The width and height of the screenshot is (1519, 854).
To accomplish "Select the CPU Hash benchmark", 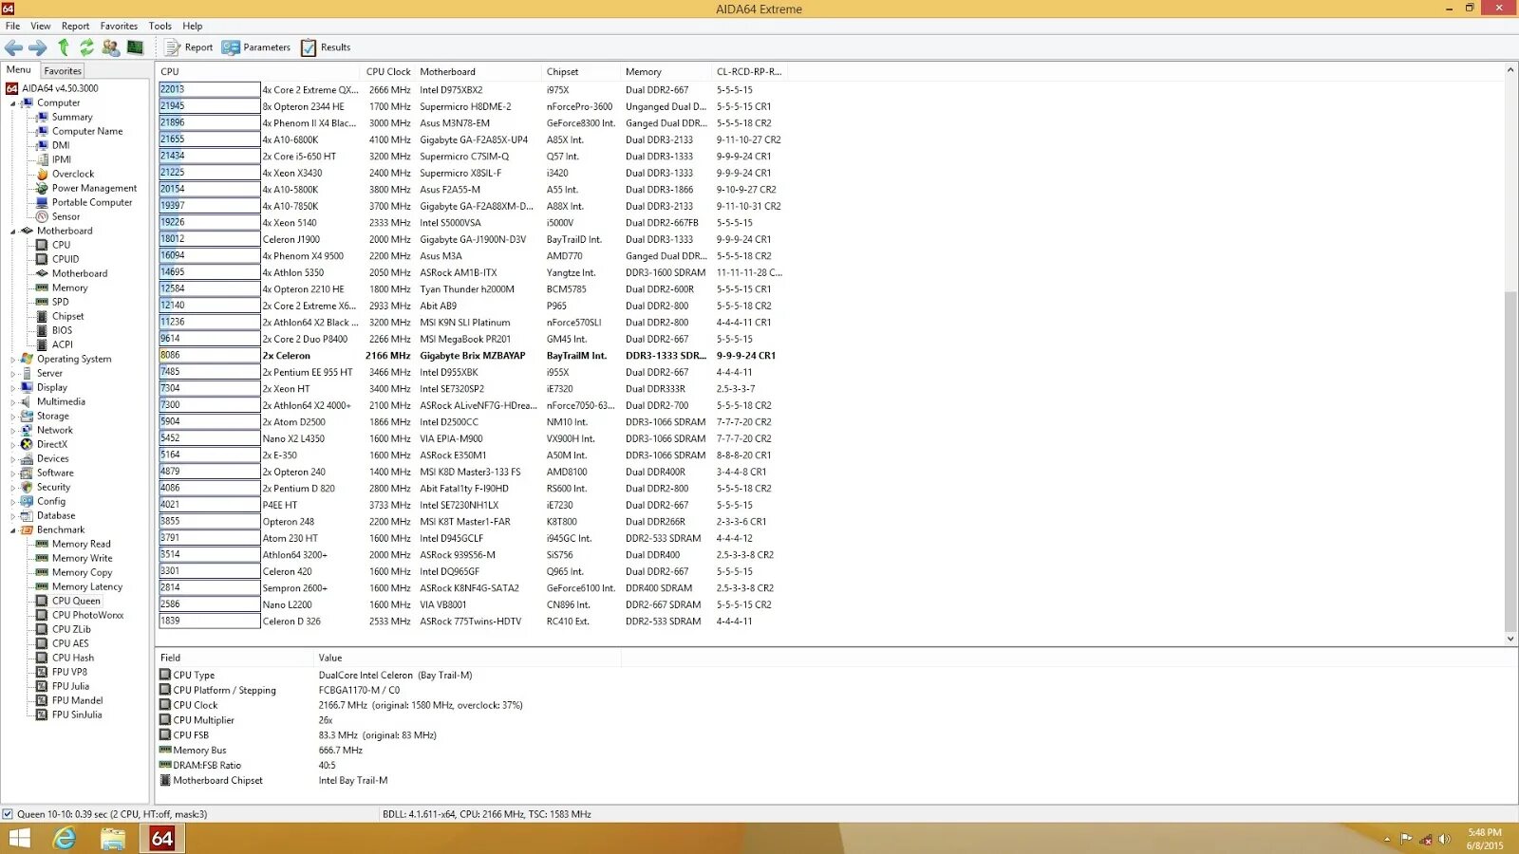I will click(x=73, y=658).
